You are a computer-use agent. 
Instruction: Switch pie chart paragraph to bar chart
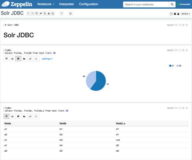(x=12, y=59)
